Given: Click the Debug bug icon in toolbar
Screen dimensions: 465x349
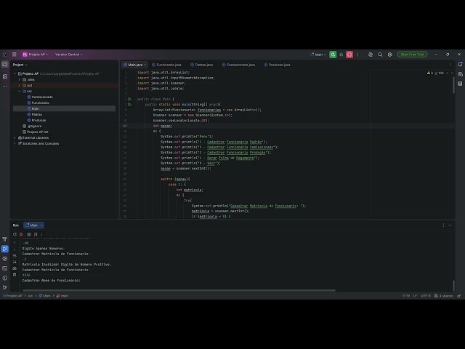Looking at the screenshot, I should (x=341, y=55).
